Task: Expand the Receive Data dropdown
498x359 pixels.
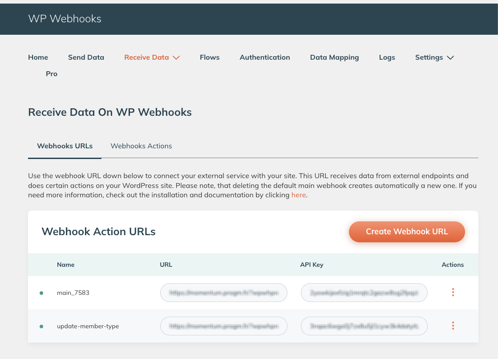Action: [151, 57]
